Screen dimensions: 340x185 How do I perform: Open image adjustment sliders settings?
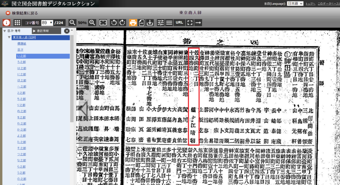coord(161,22)
